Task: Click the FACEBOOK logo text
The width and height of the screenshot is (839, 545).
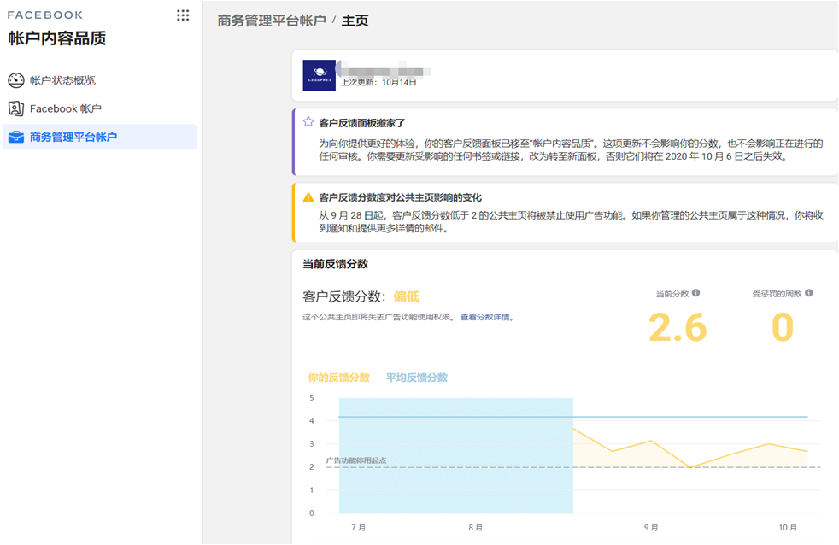Action: point(45,15)
